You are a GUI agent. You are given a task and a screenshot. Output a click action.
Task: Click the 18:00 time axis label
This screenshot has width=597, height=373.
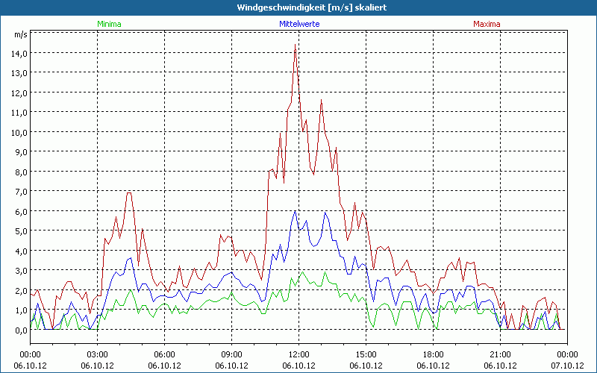(434, 355)
